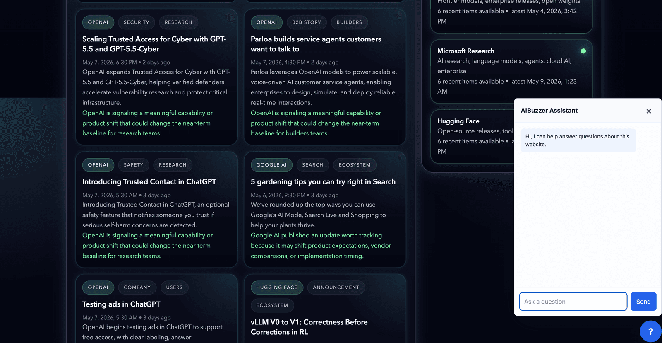This screenshot has width=662, height=343.
Task: Select ECOSYSTEM tag on gardening tips card
Action: pyautogui.click(x=355, y=165)
